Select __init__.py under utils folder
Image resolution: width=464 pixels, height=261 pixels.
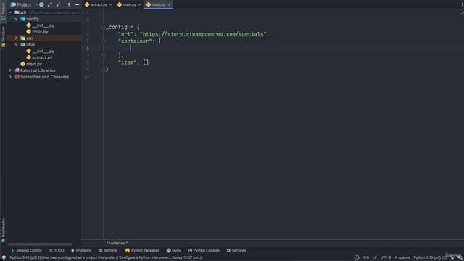pyautogui.click(x=41, y=51)
